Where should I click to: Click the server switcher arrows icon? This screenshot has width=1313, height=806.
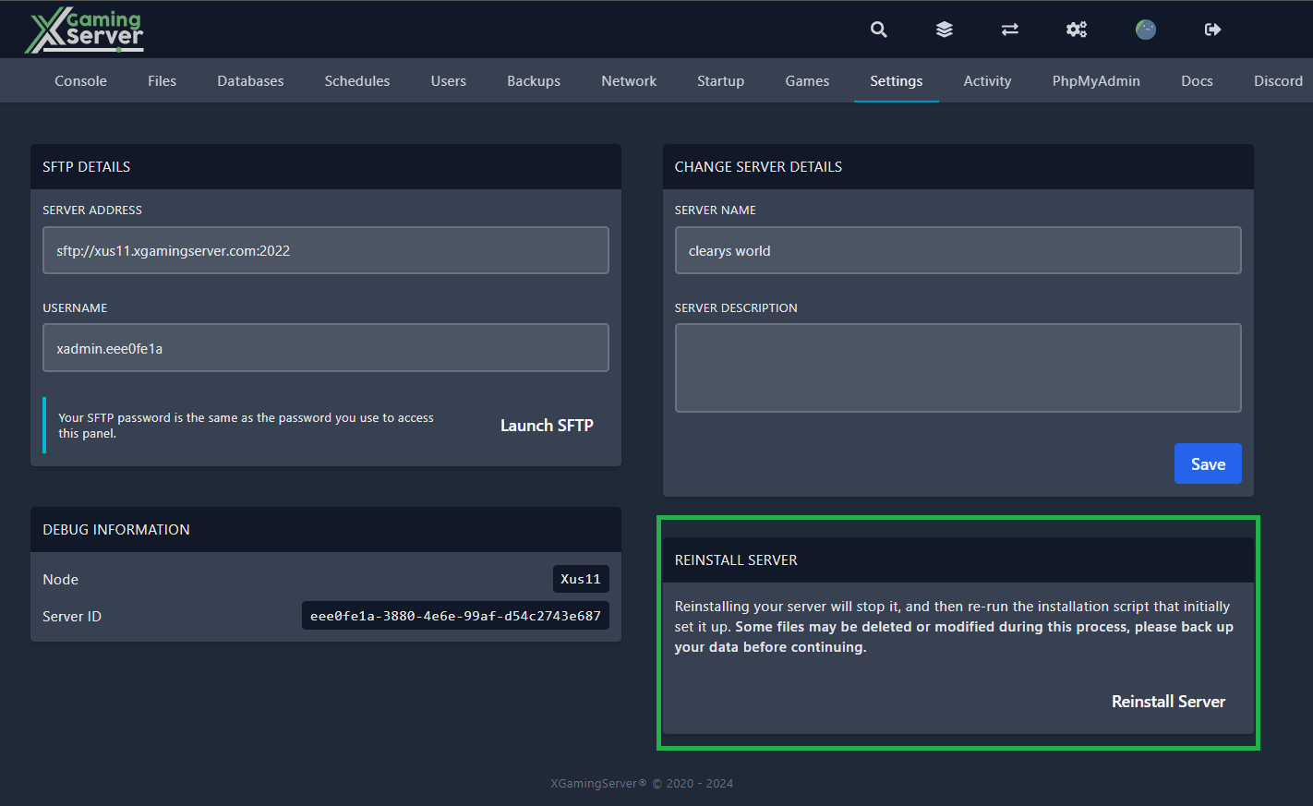pyautogui.click(x=1009, y=29)
